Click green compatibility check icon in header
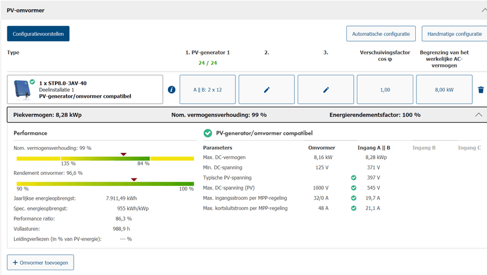Viewport: 487px width, 275px height. coord(208,133)
